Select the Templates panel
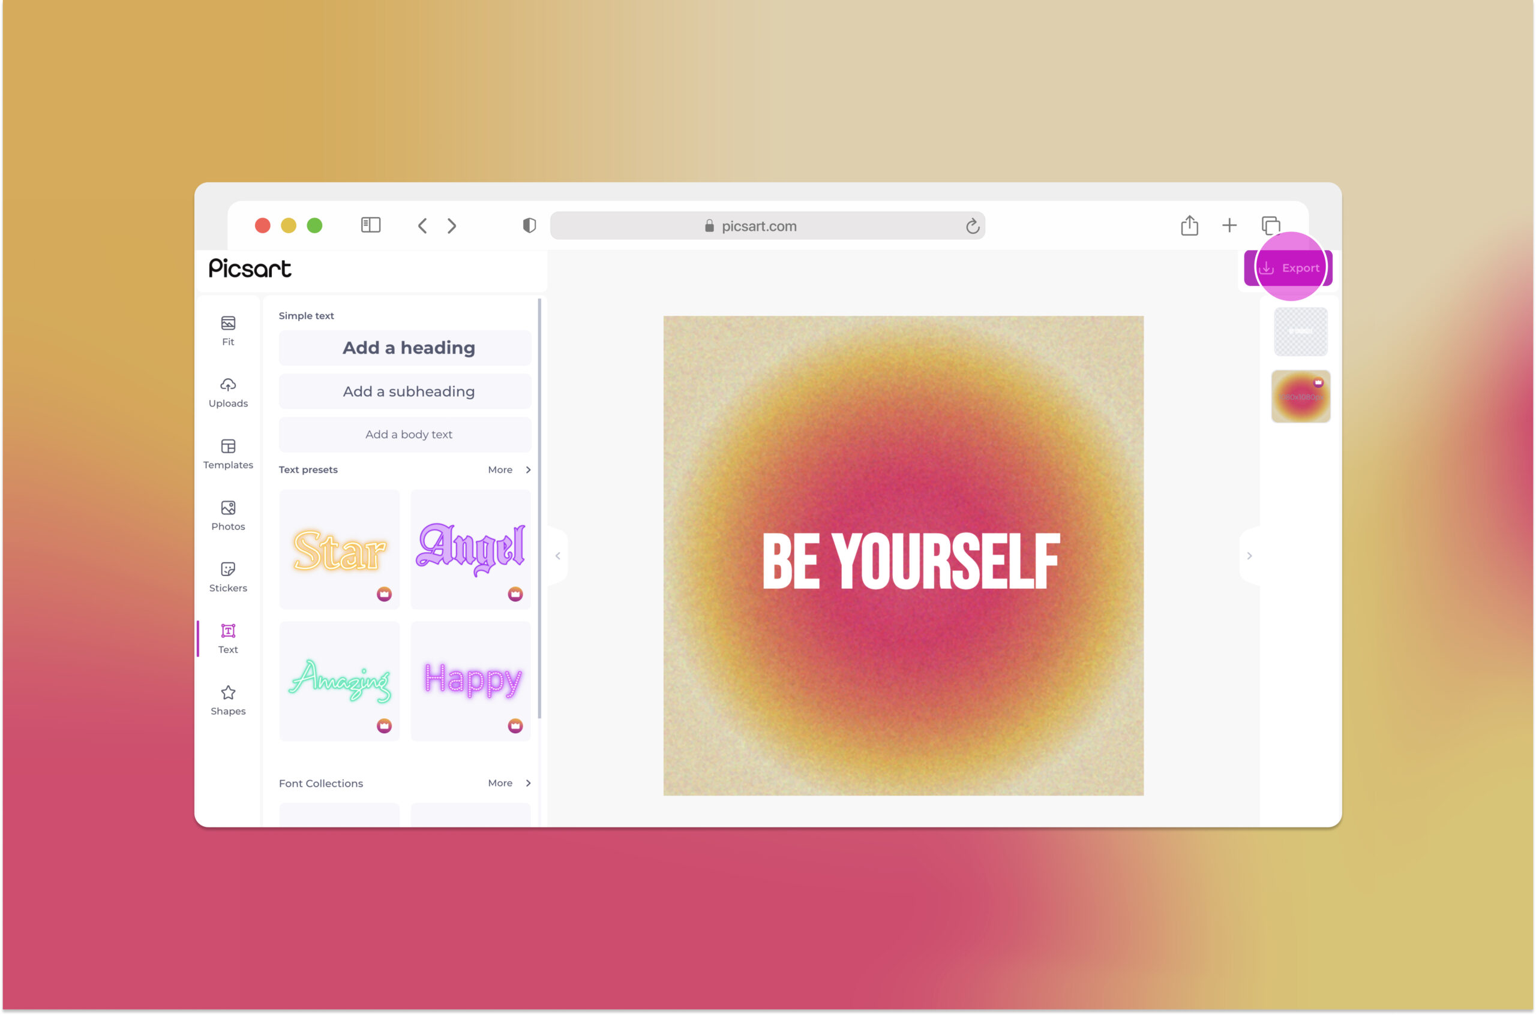 coord(227,453)
